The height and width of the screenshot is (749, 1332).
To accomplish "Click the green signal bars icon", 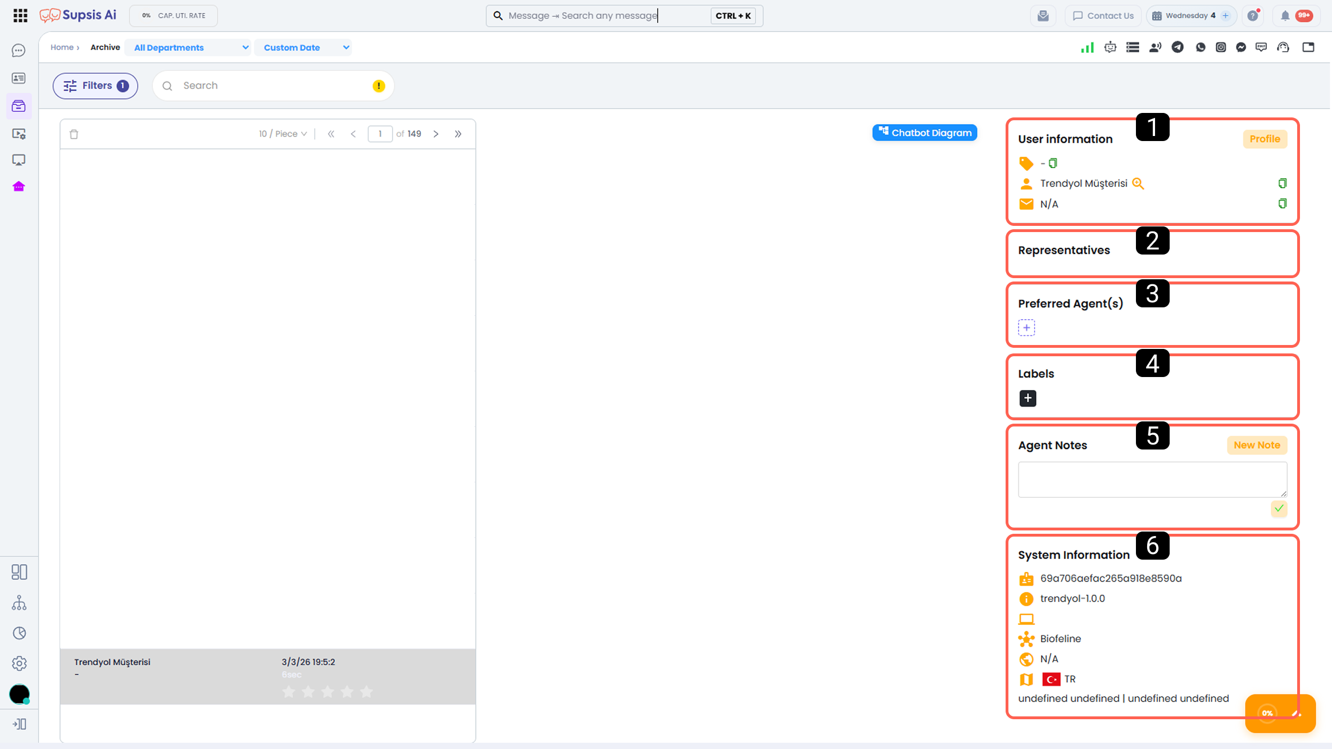I will 1087,47.
